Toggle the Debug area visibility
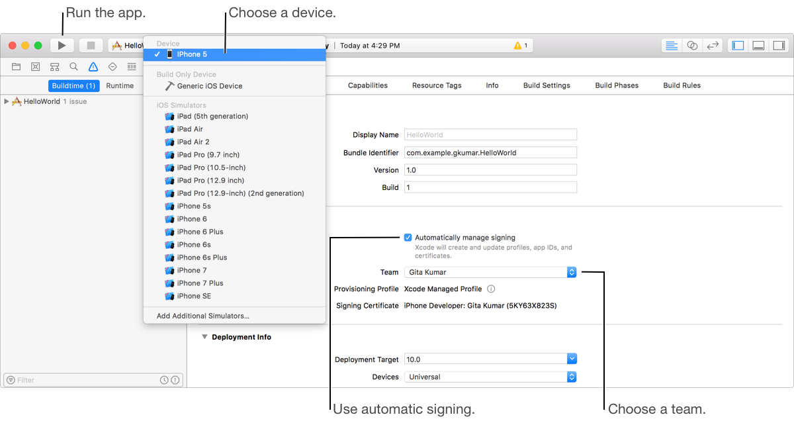794x421 pixels. [x=758, y=46]
